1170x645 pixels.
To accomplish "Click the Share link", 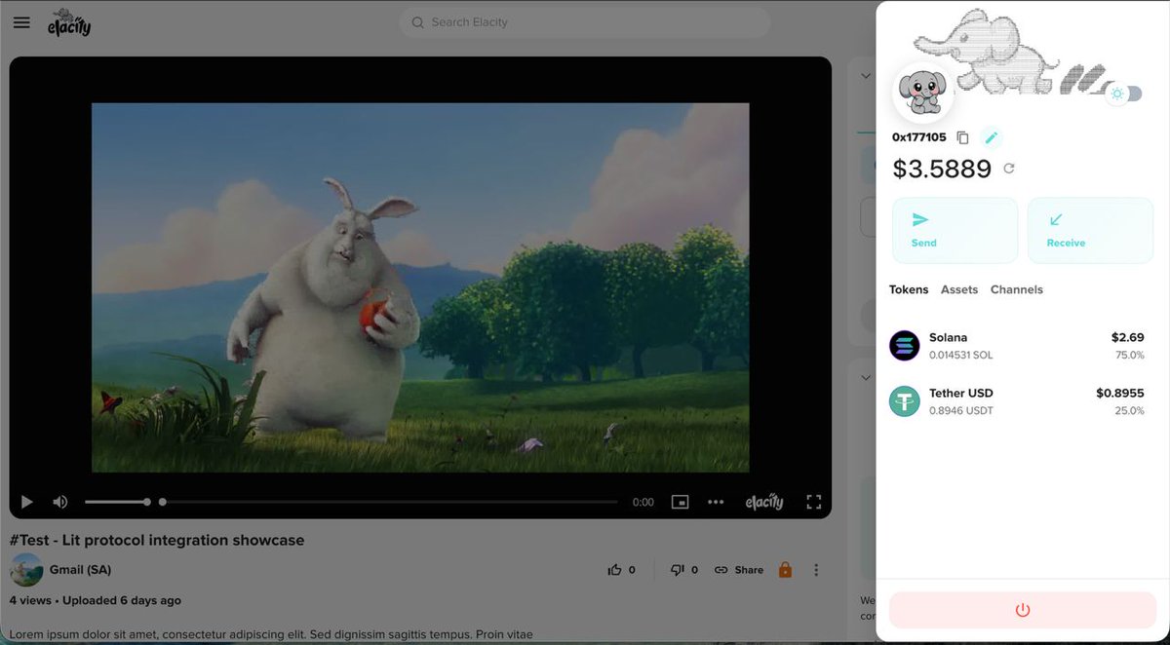I will tap(739, 570).
